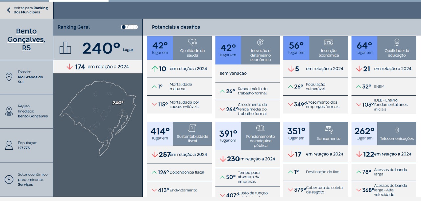Viewport: 421px width, 201px height.
Task: Select the Bento Gonçalves, RS city title
Action: pyautogui.click(x=26, y=39)
